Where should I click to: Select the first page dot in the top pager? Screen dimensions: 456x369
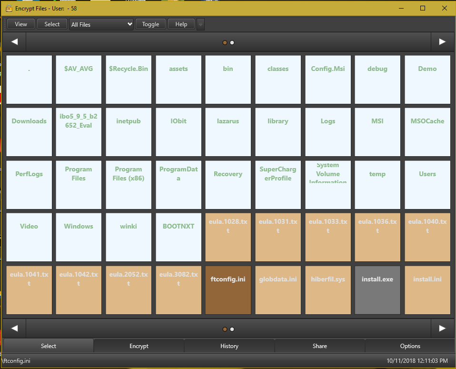(x=225, y=42)
